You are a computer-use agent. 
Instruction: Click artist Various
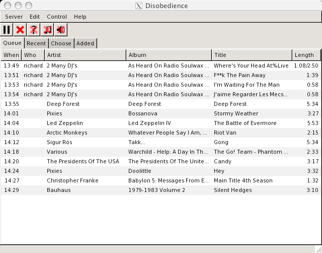(57, 152)
